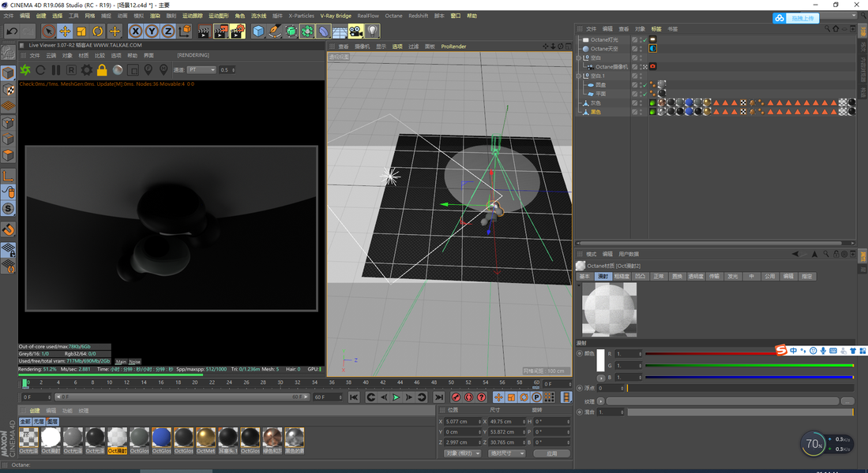Open the RealFlow menu
868x473 pixels.
(x=368, y=16)
